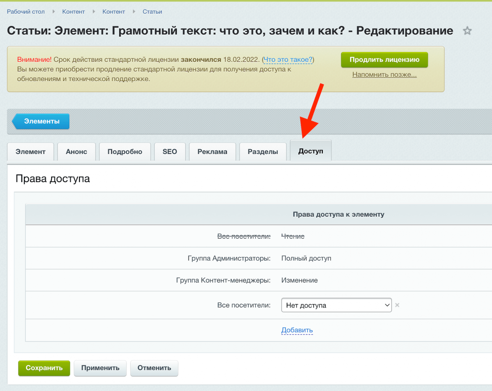The image size is (492, 391).
Task: Switch to the SEO tab
Action: coord(170,152)
